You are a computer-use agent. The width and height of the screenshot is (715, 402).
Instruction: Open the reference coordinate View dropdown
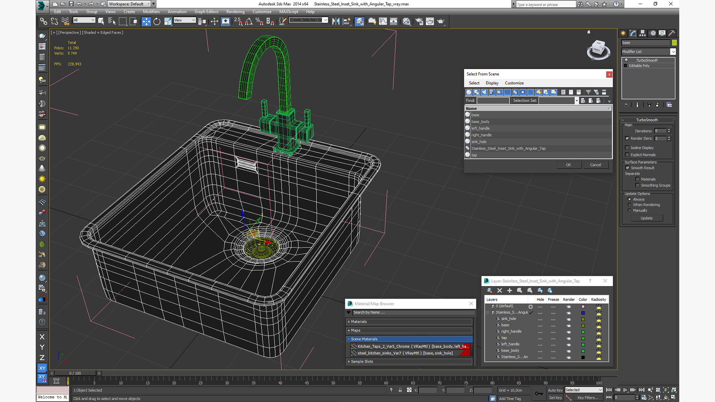click(x=185, y=20)
